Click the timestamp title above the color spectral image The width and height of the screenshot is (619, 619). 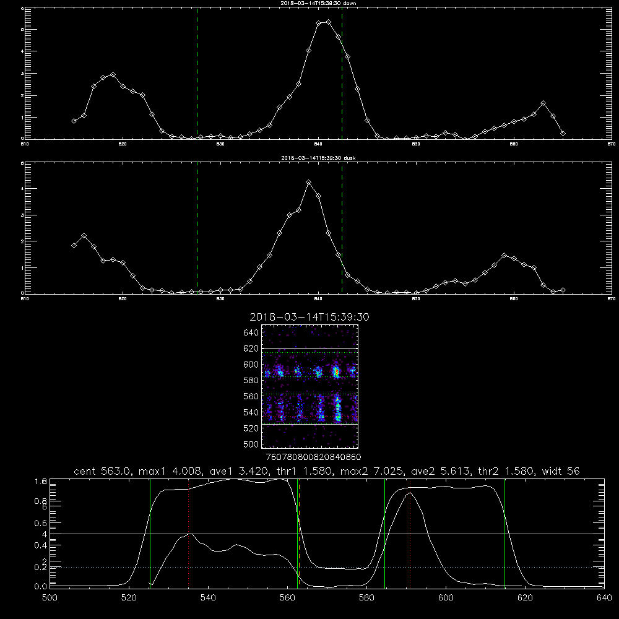[309, 317]
